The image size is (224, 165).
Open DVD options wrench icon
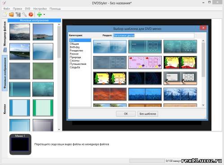[24, 14]
